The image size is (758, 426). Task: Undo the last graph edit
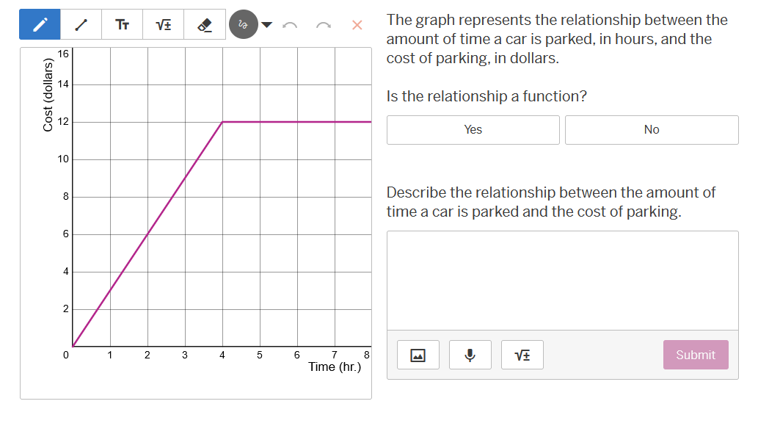tap(290, 24)
